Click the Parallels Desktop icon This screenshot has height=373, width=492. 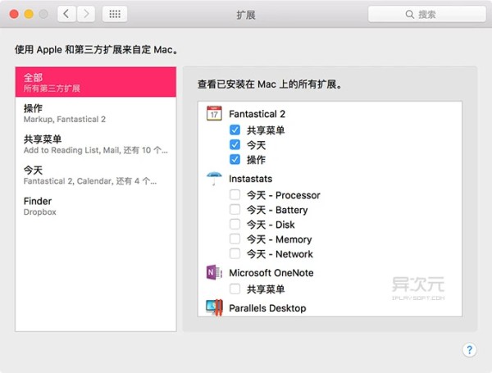tap(214, 307)
